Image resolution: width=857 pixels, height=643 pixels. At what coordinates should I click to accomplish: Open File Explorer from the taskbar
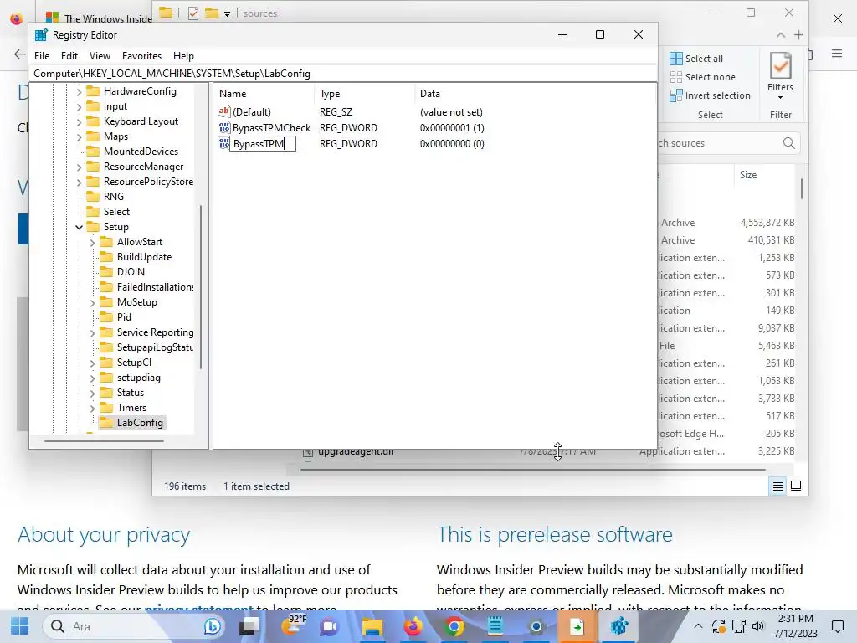point(372,626)
